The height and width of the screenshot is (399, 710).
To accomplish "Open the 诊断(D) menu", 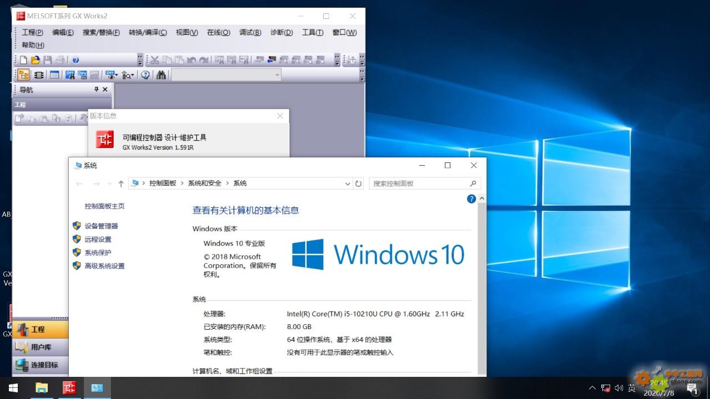I will click(281, 32).
